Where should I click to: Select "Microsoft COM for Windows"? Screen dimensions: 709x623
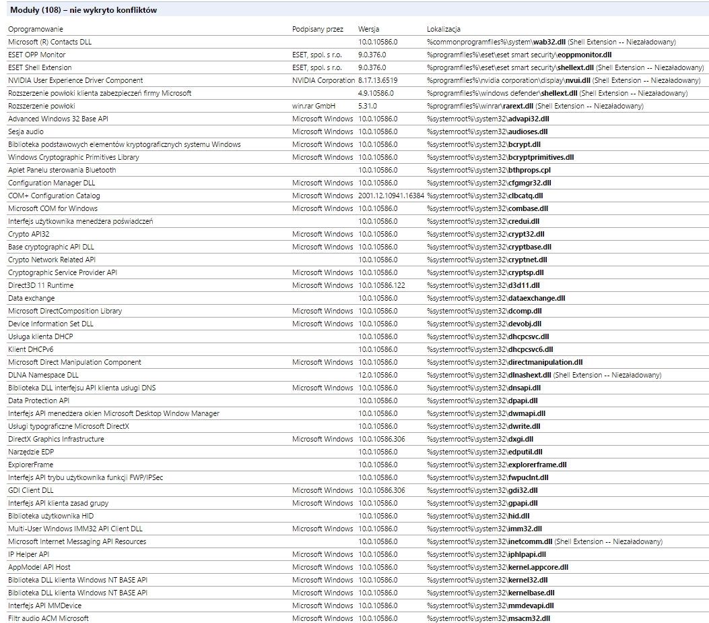pos(53,209)
